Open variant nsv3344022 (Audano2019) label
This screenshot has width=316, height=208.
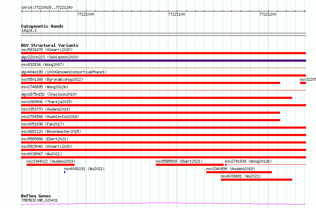(x=51, y=161)
